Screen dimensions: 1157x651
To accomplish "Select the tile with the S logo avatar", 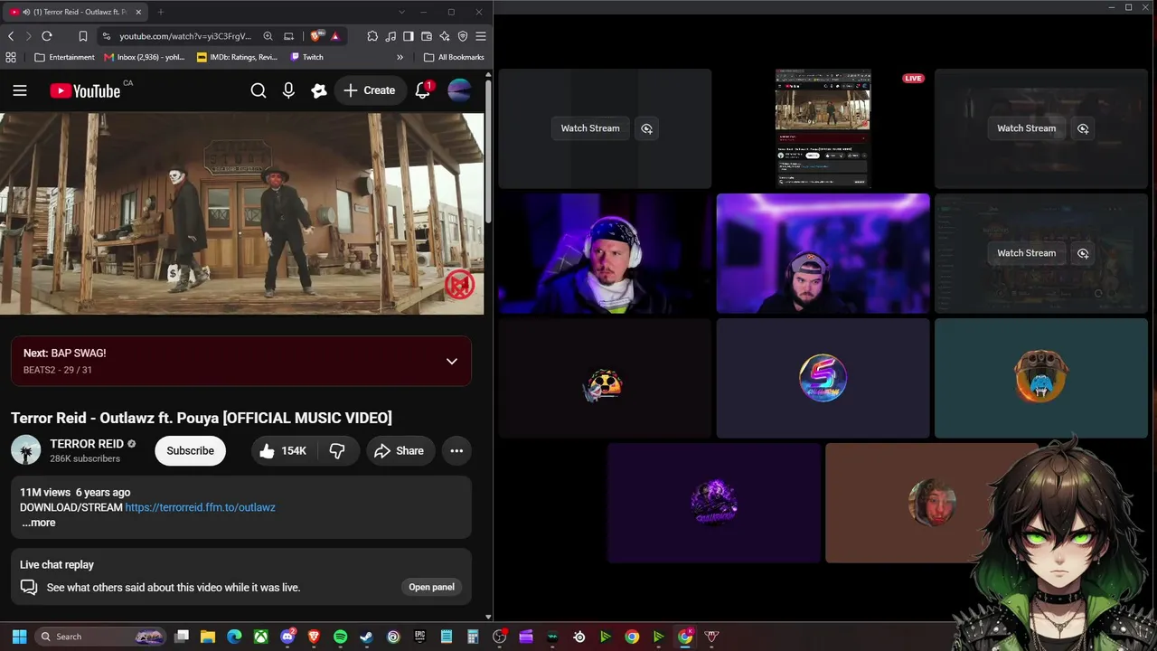I will click(823, 378).
